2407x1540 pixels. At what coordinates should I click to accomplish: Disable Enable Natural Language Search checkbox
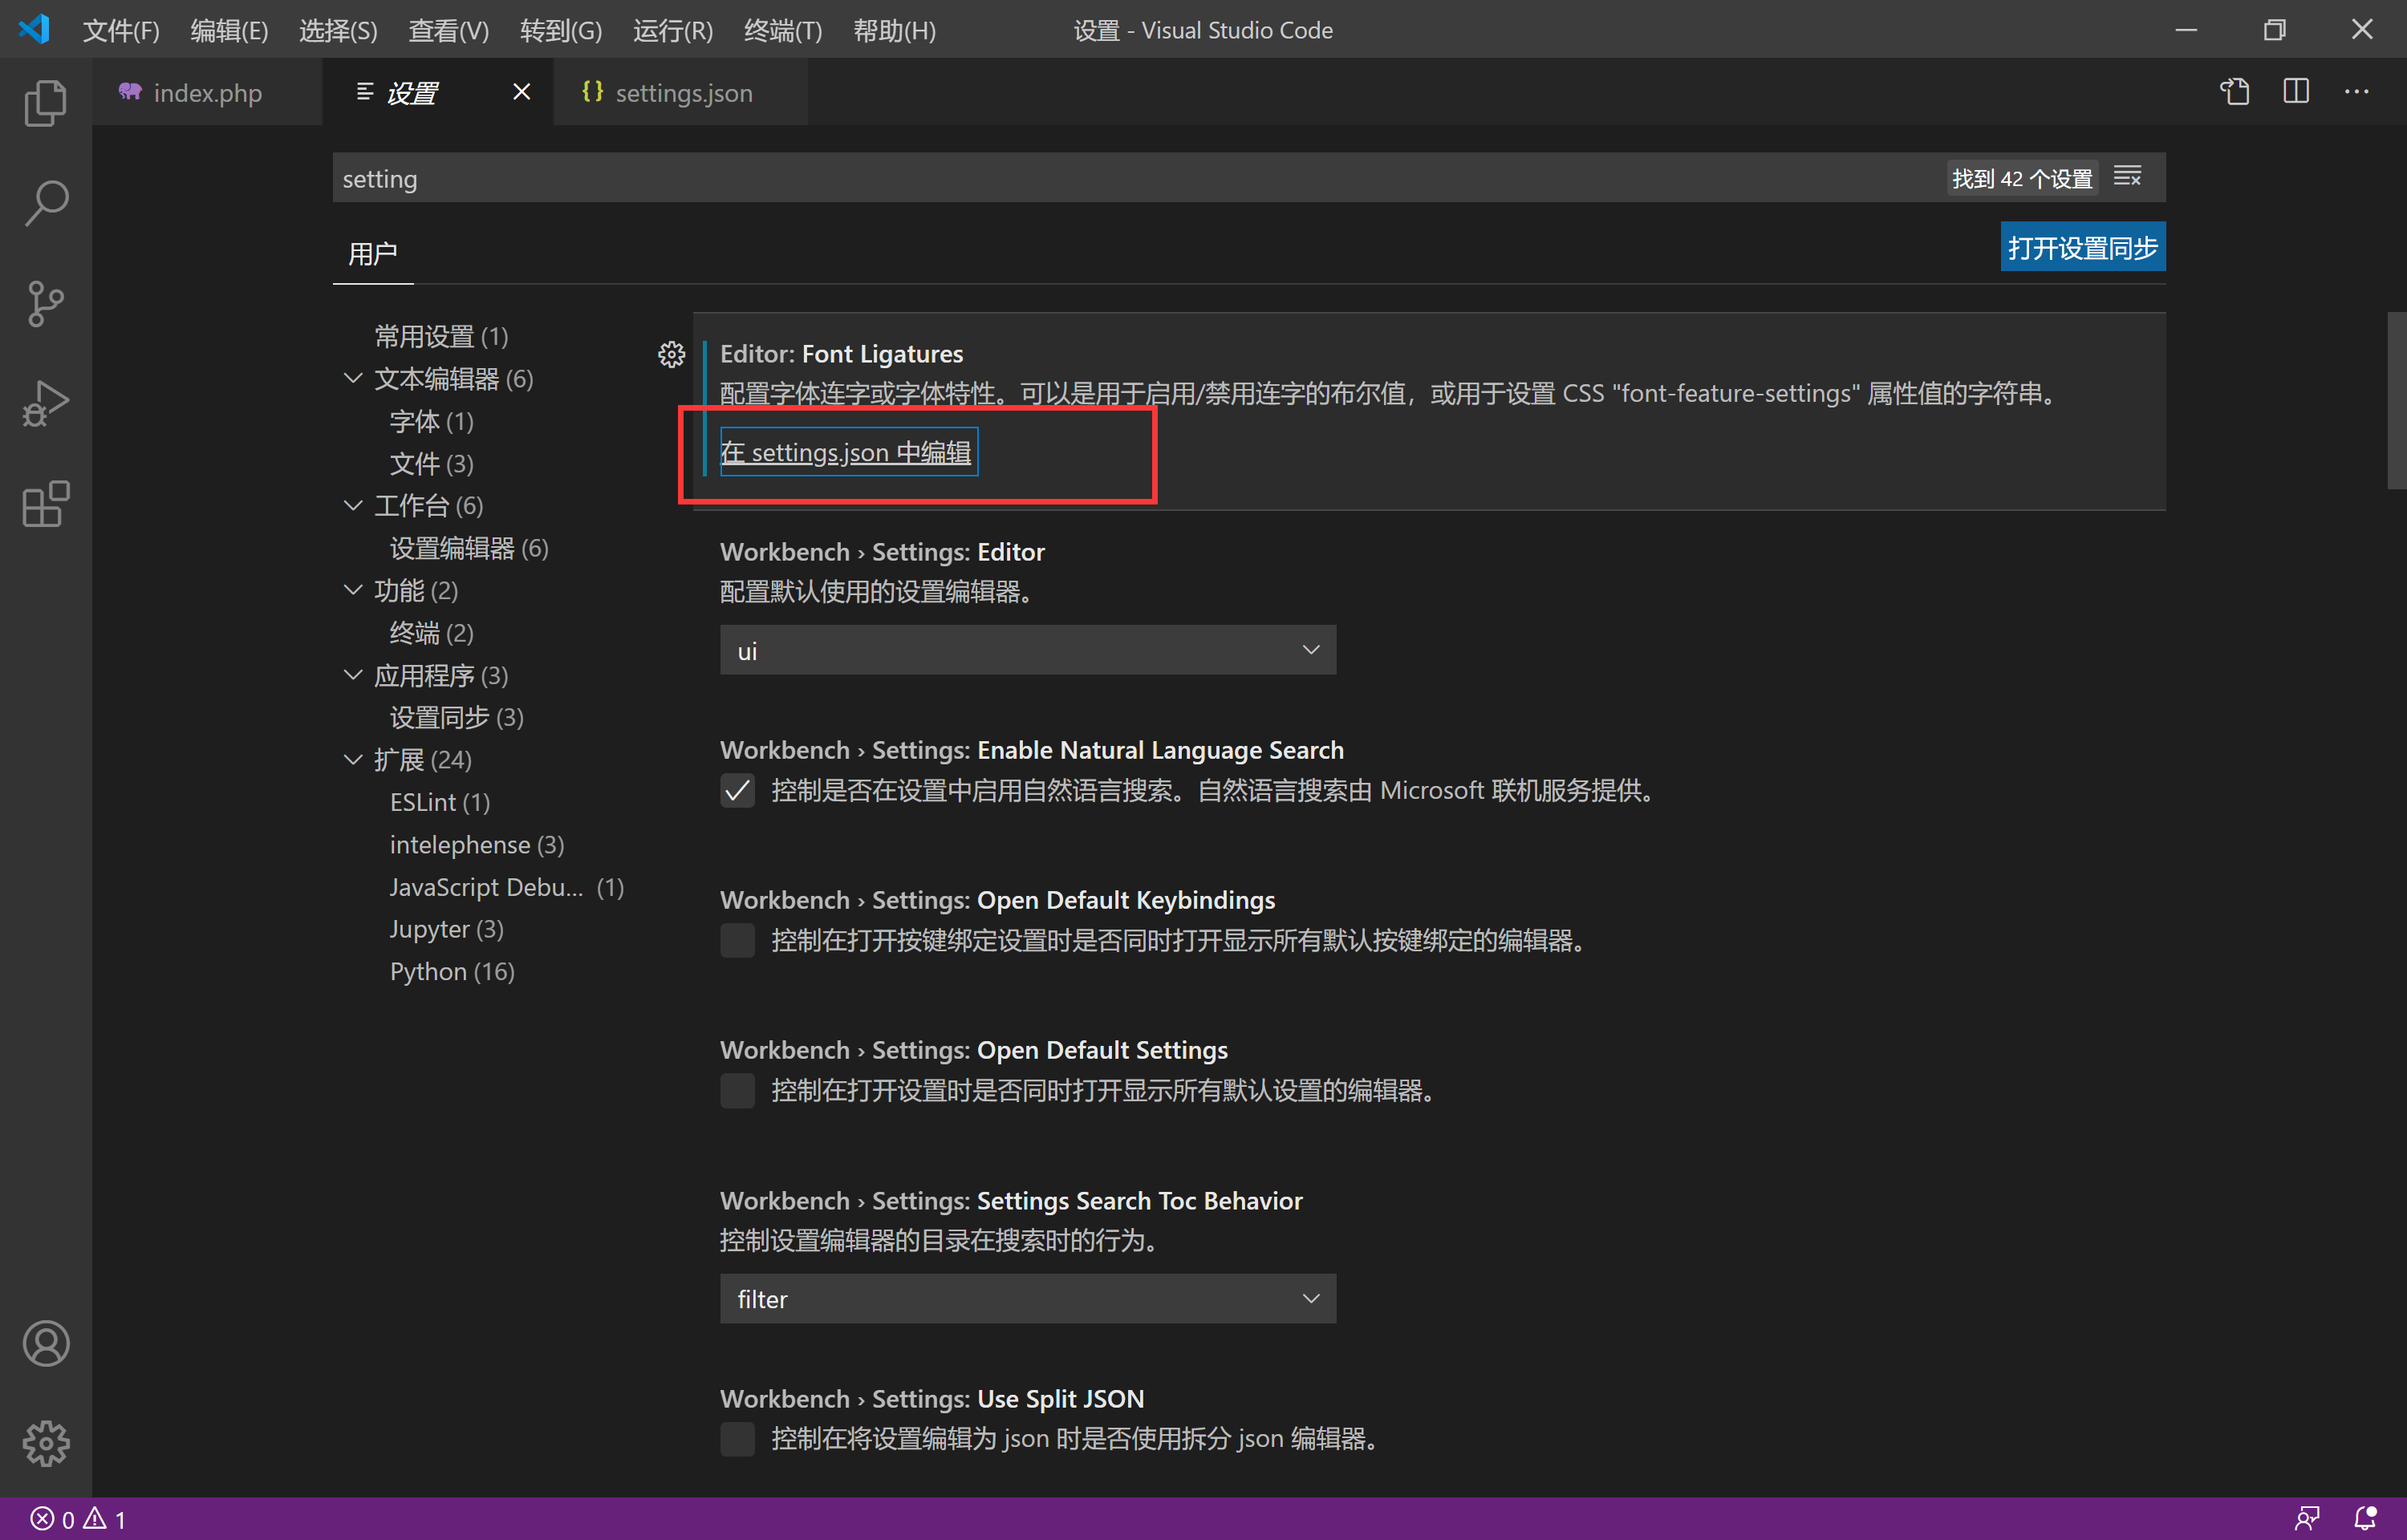(737, 791)
